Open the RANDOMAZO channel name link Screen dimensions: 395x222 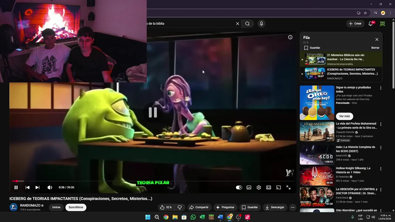[30, 205]
